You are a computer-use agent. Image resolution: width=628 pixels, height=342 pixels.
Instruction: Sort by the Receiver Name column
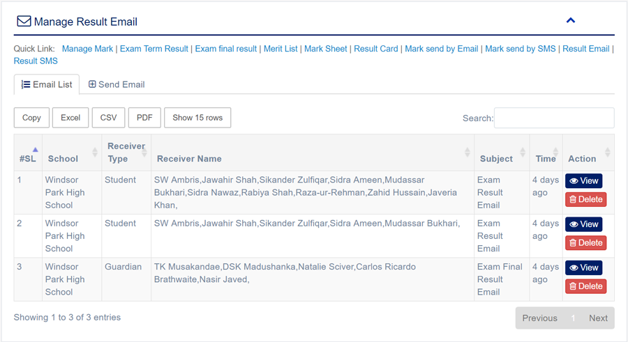(313, 153)
